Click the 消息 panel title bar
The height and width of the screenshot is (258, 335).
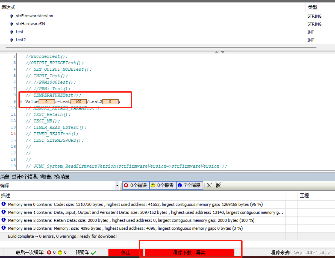click(x=167, y=177)
